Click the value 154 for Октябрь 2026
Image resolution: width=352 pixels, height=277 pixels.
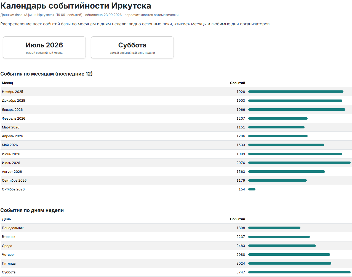pyautogui.click(x=242, y=189)
